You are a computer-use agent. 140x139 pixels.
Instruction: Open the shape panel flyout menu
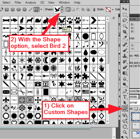pyautogui.click(x=114, y=18)
